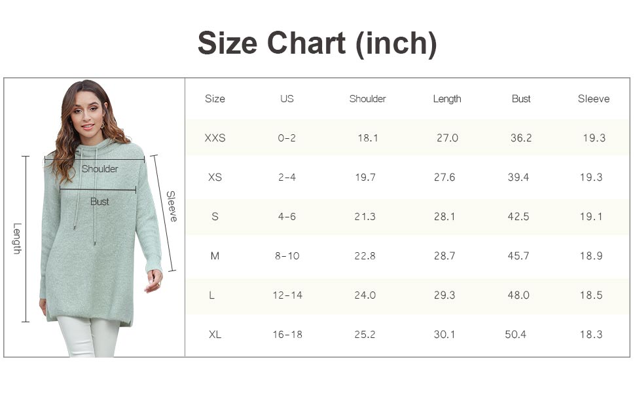Screen dimensions: 635x393
Task: Click the "Size Chart (inch)" title
Action: click(317, 44)
